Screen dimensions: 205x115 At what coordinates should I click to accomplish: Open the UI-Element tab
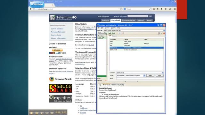115,85
